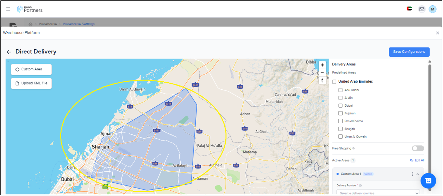This screenshot has height=196, width=443.
Task: Tick the Dubai area checkbox
Action: 341,106
